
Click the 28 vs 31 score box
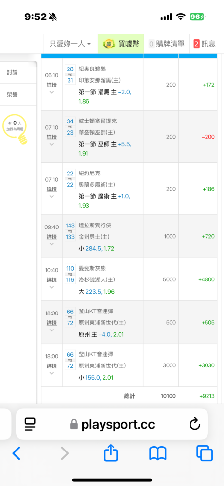[70, 75]
